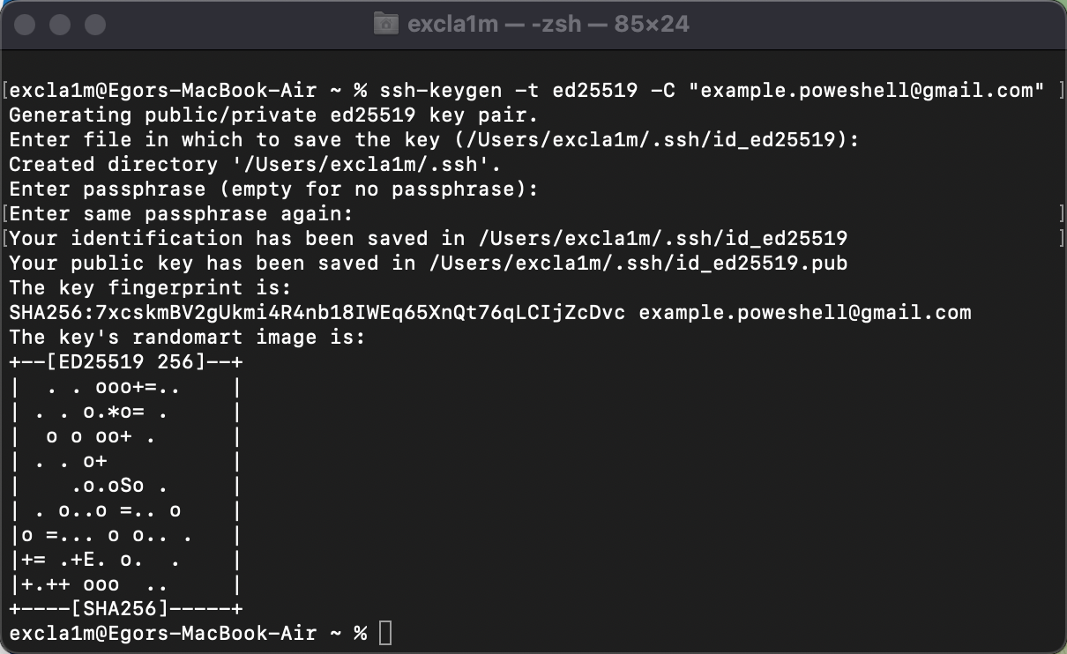
Task: Click the "The key's randomart image is:" line
Action: (187, 337)
